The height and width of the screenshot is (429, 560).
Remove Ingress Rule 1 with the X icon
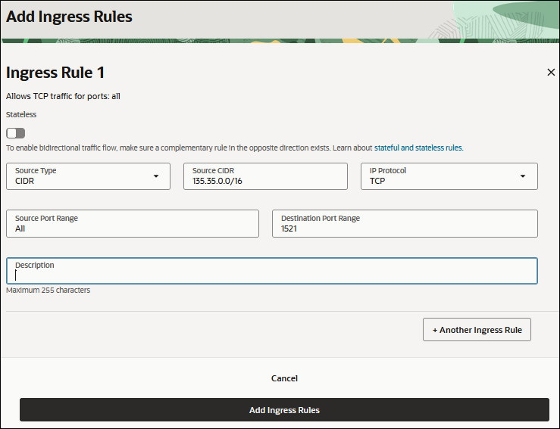tap(551, 73)
